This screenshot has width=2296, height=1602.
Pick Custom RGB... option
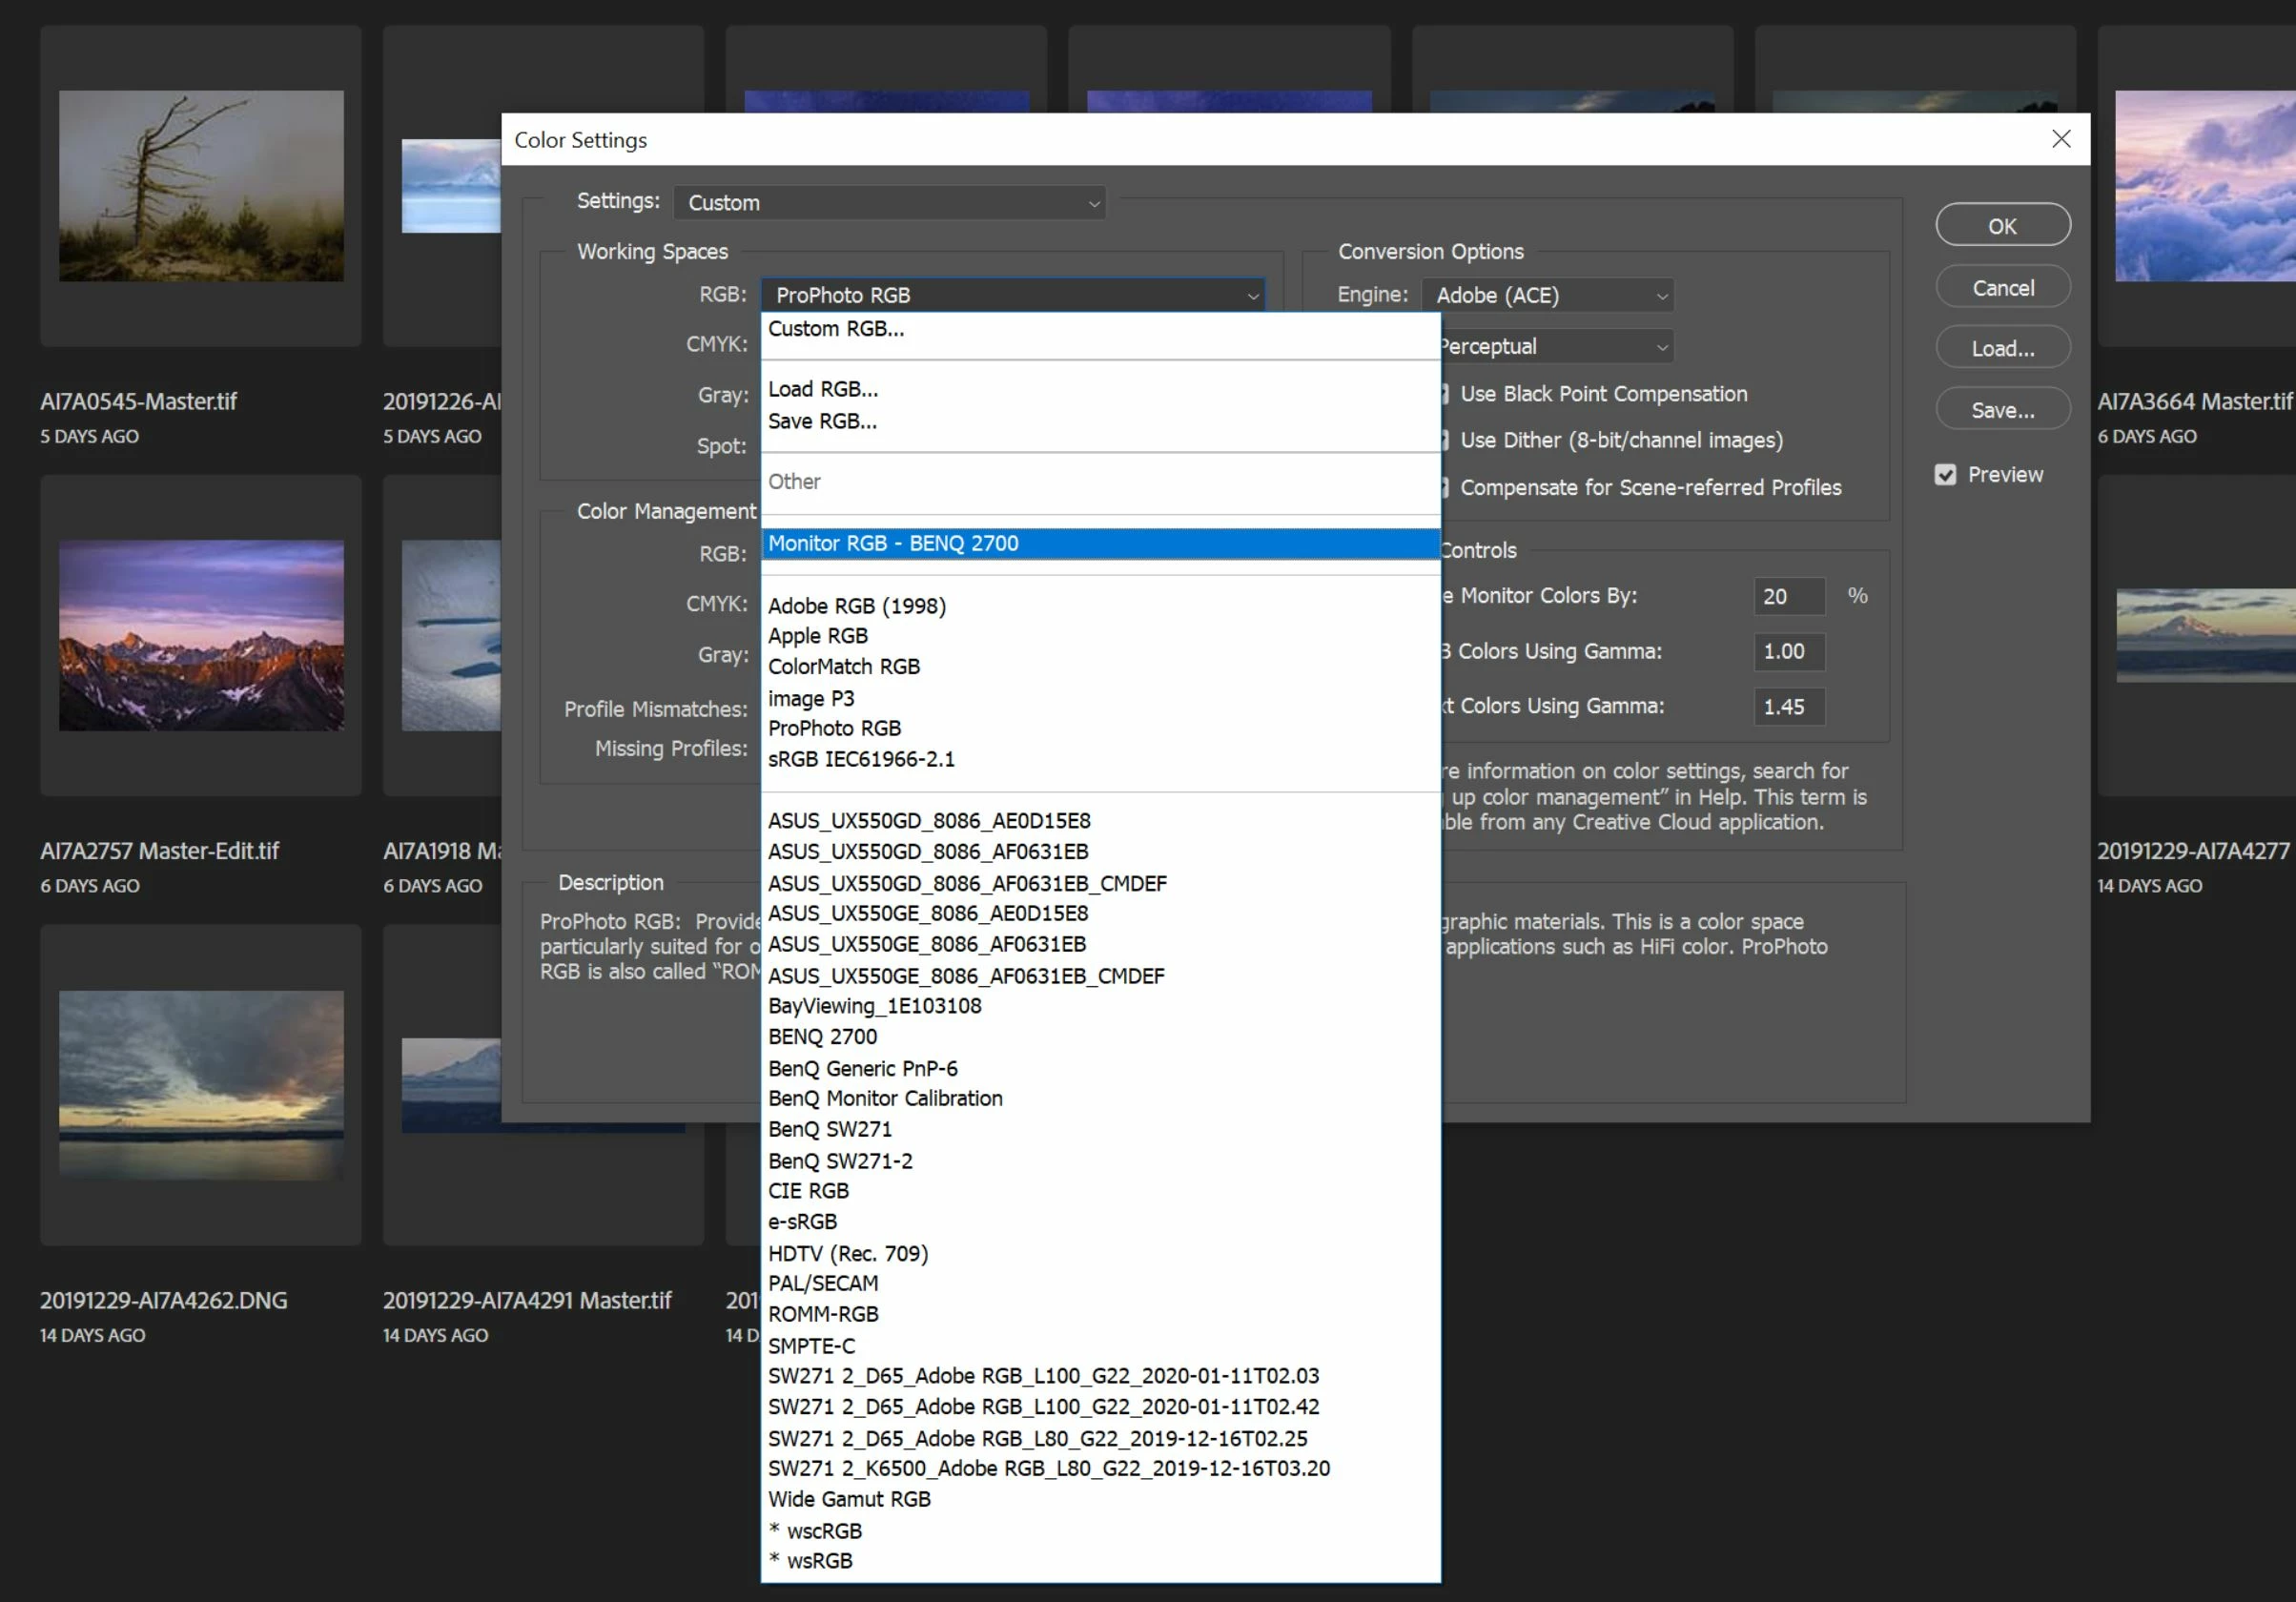836,329
